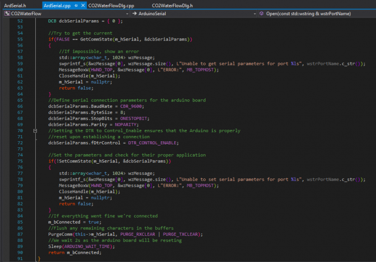Click HWND_TOP argument on line 79

click(x=101, y=186)
